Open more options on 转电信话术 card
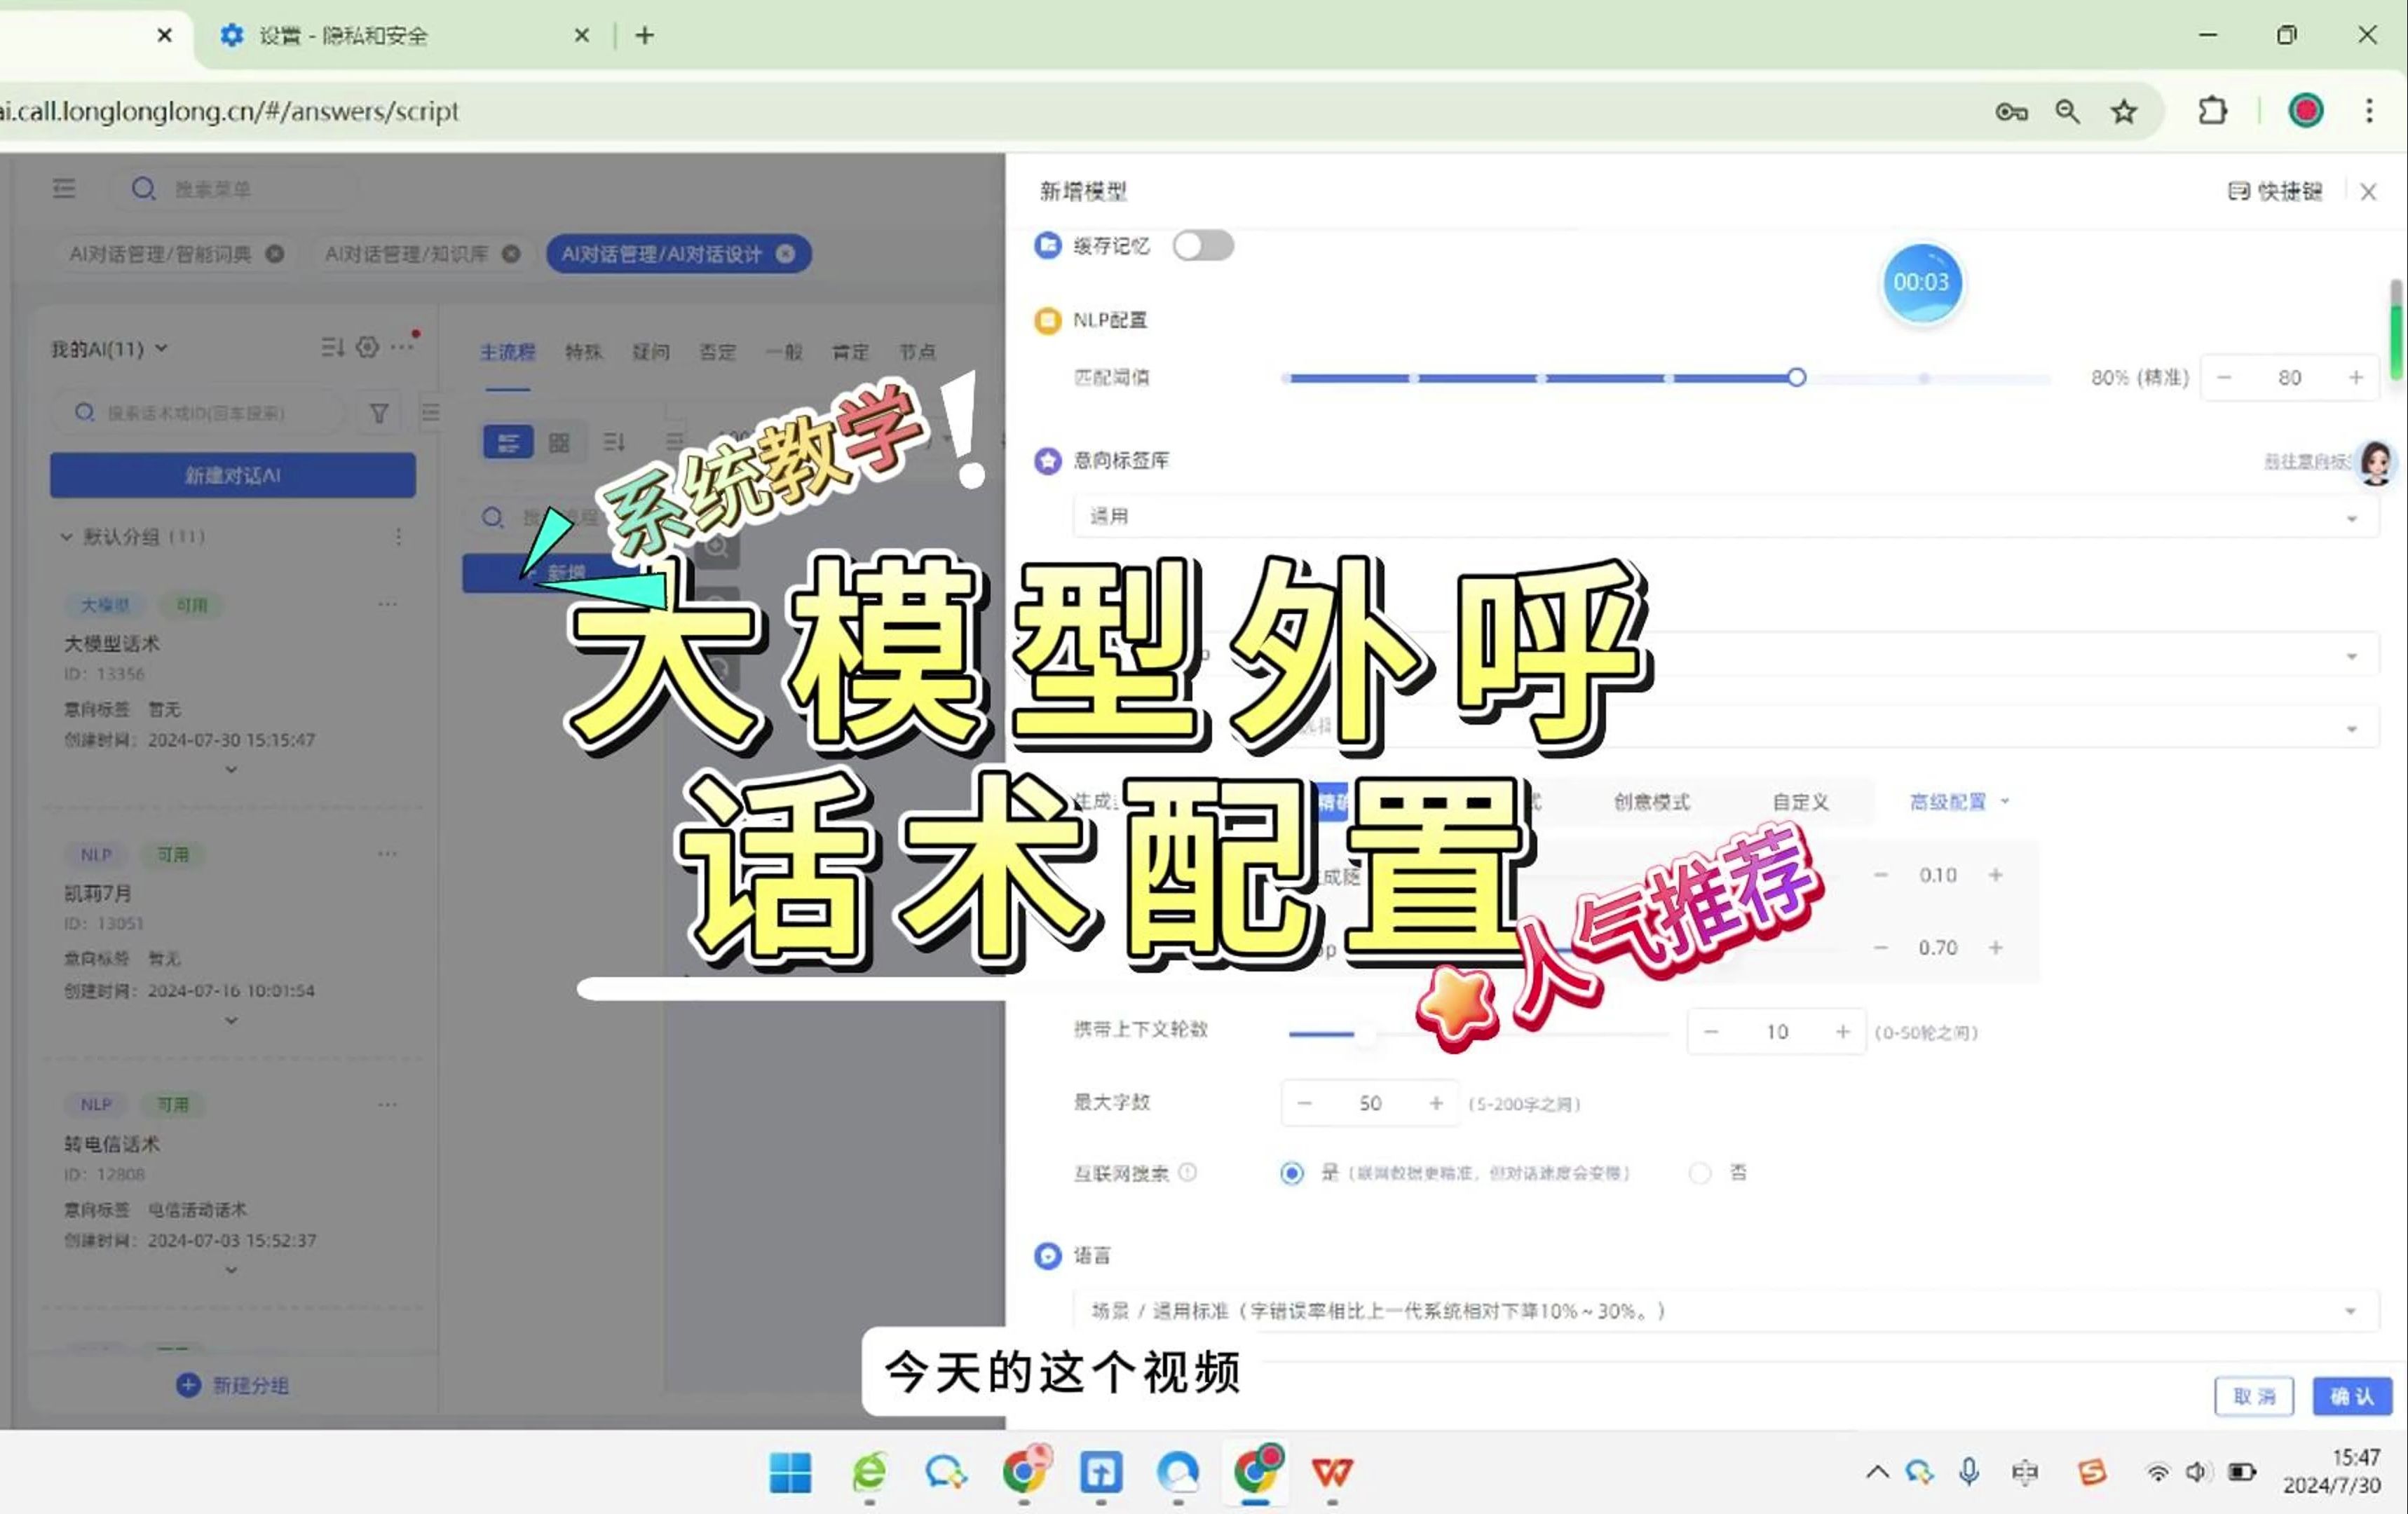2408x1514 pixels. point(388,1104)
